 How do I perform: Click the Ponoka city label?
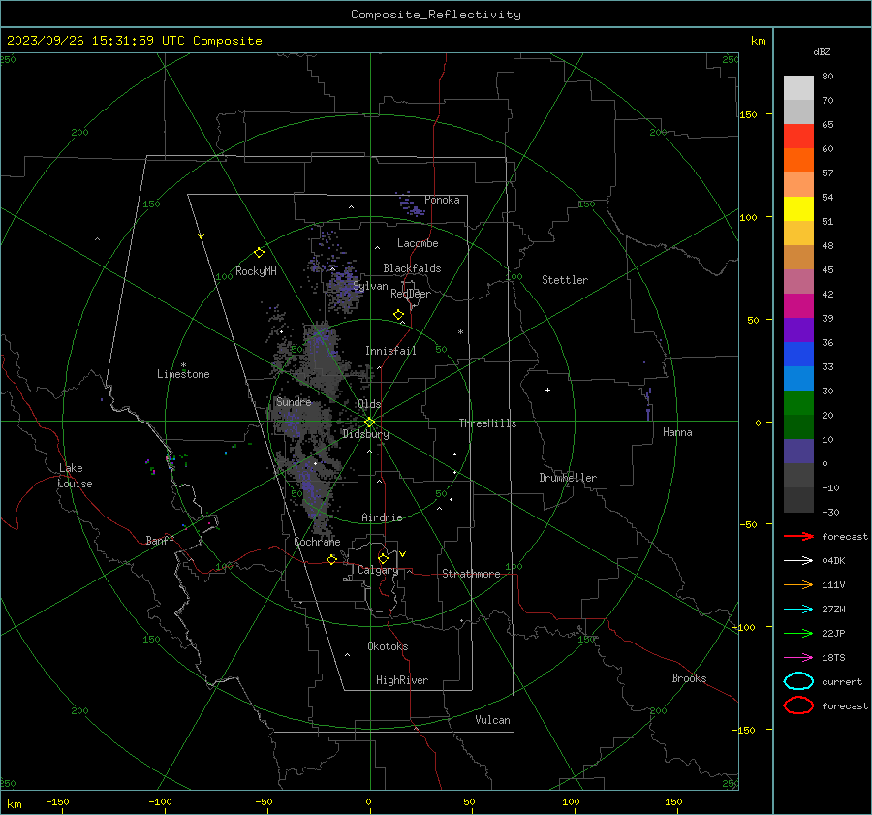pos(442,200)
